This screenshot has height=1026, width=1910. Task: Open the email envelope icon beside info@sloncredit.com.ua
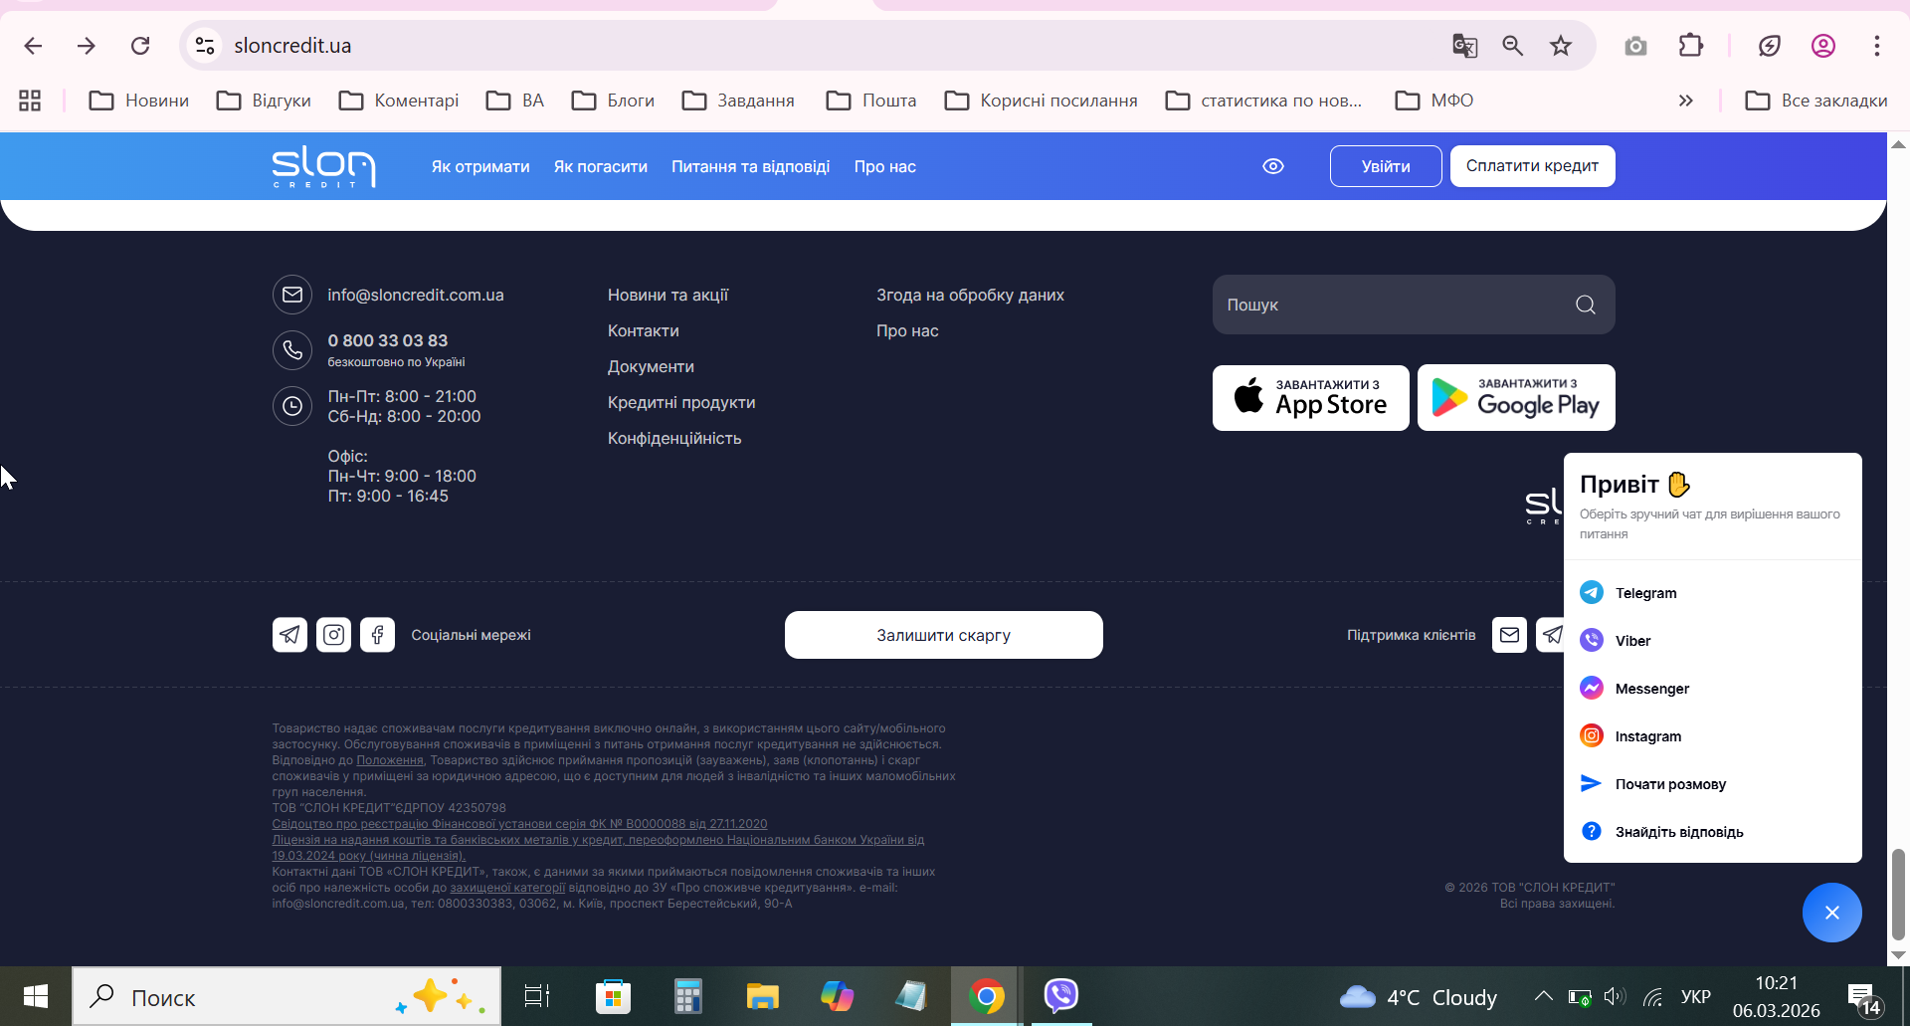click(292, 295)
